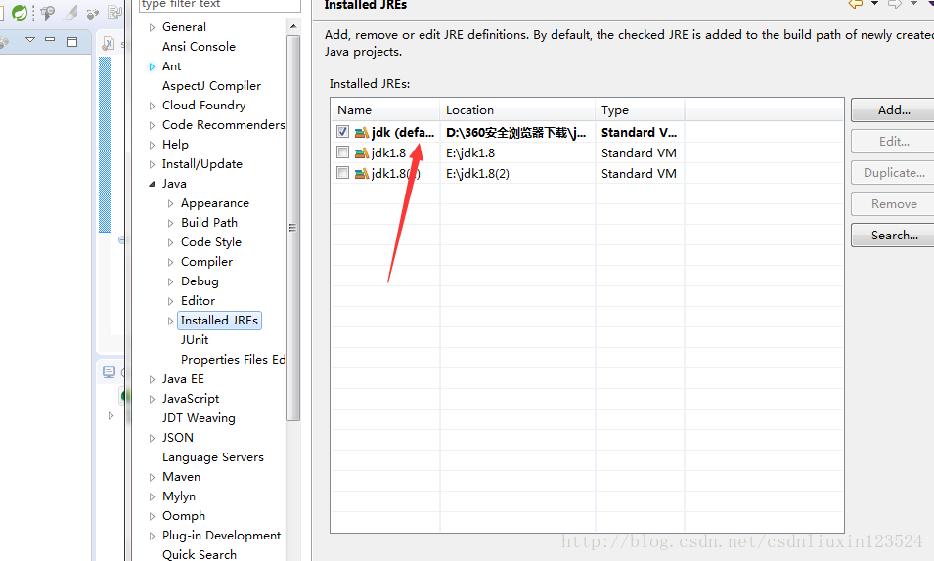Click the tree scrollbar up arrow
This screenshot has width=934, height=561.
(293, 26)
